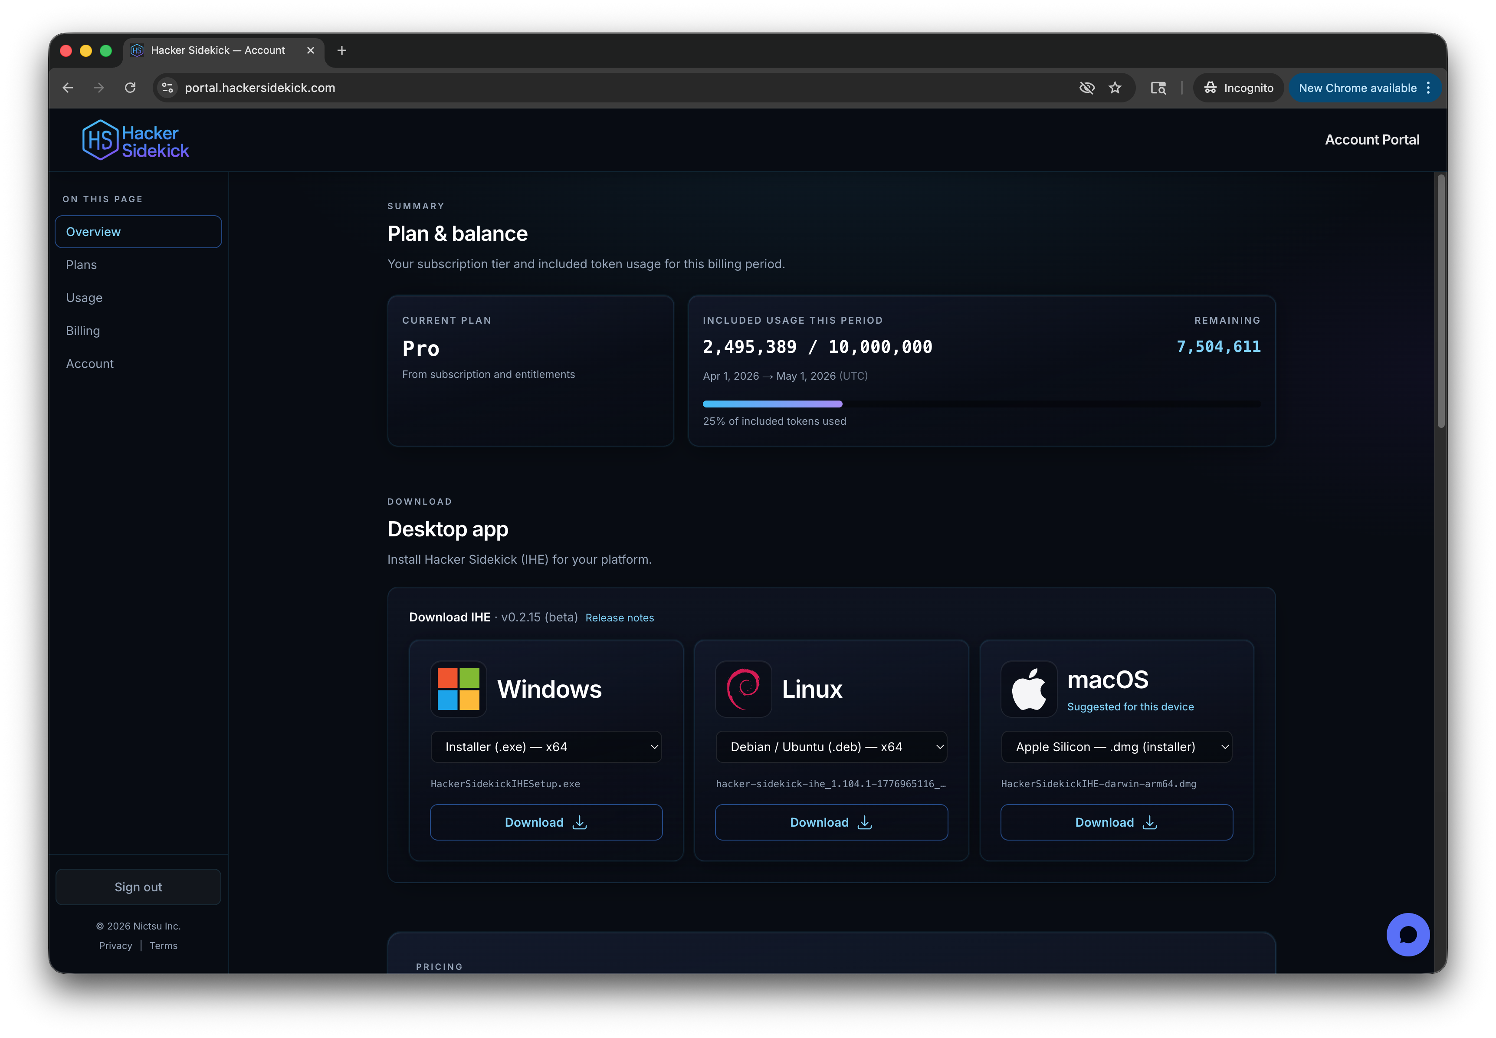Click the Windows logo icon

click(458, 689)
